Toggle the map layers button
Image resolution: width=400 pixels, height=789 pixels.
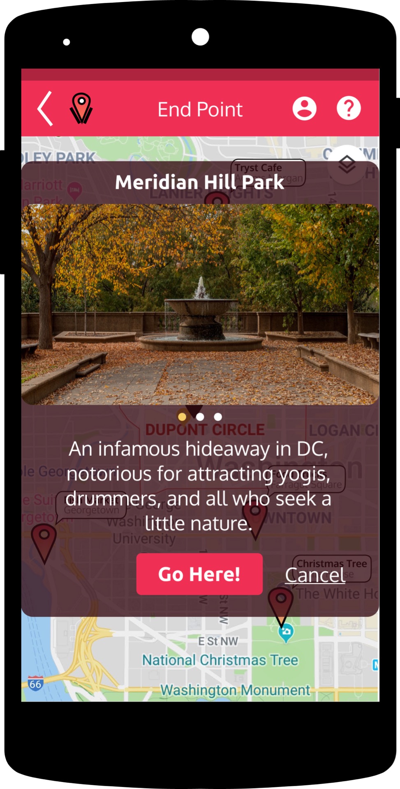(x=347, y=165)
